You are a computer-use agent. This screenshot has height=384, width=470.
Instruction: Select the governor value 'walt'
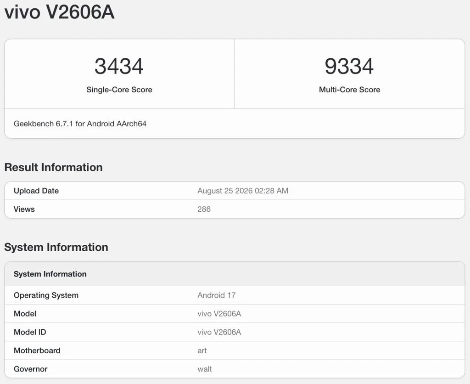[204, 369]
